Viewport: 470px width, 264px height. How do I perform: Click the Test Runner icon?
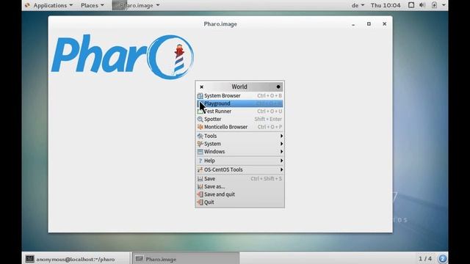point(200,111)
